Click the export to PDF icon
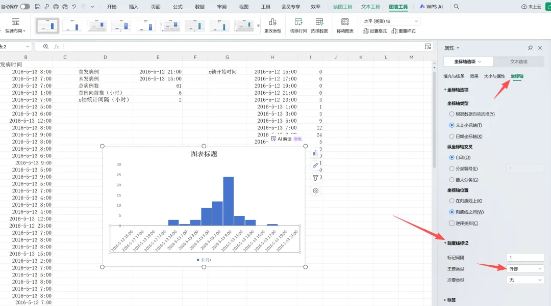Viewport: 551px width, 306px height. coord(47,7)
